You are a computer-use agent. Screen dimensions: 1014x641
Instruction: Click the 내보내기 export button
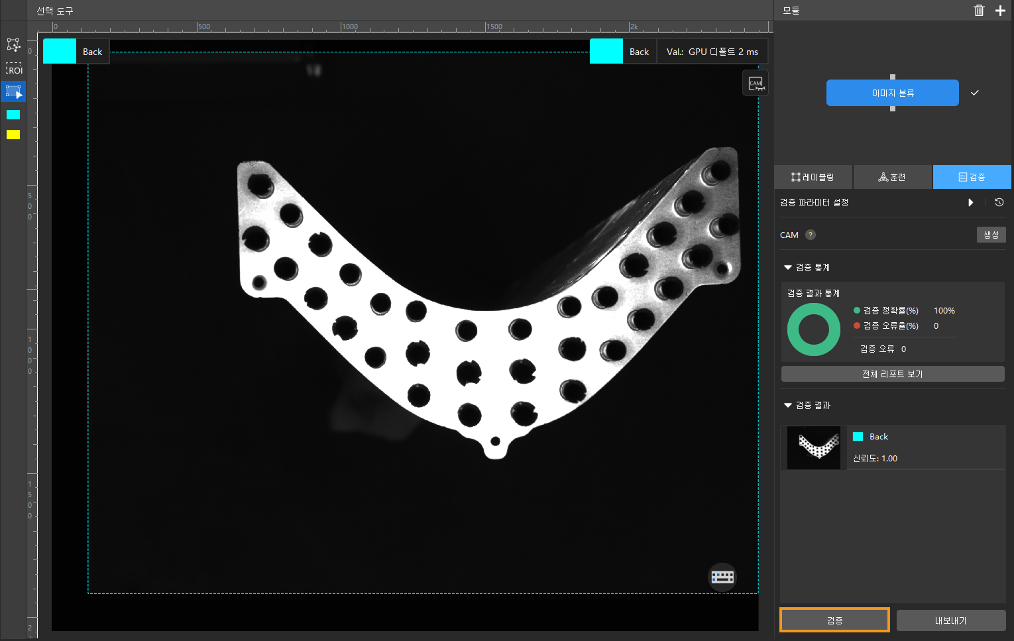(x=950, y=620)
